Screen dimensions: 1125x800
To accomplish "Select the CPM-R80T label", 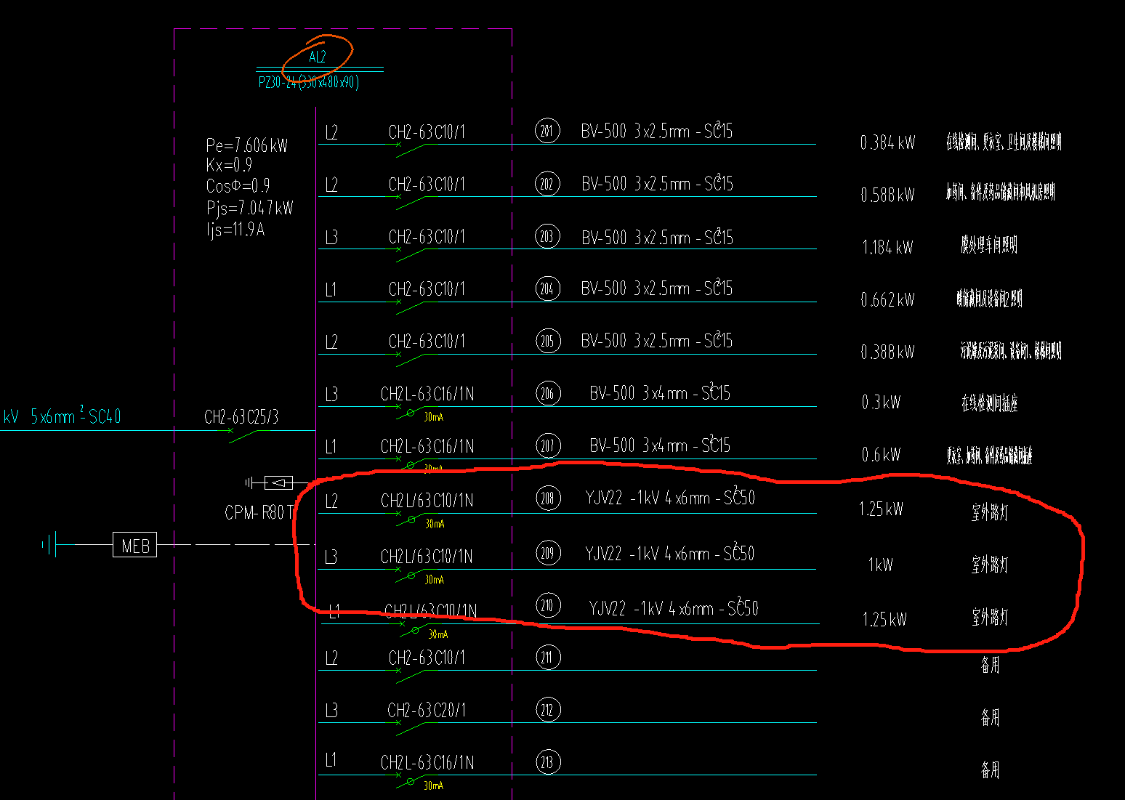I will [x=259, y=513].
